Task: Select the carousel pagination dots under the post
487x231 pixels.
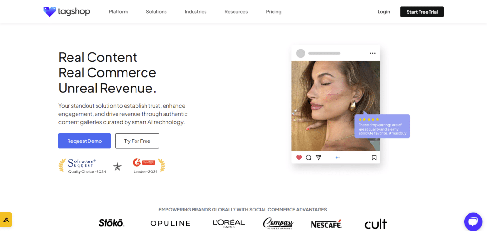Action: tap(338, 158)
